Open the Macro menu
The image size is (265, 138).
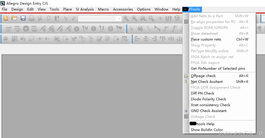point(103,9)
